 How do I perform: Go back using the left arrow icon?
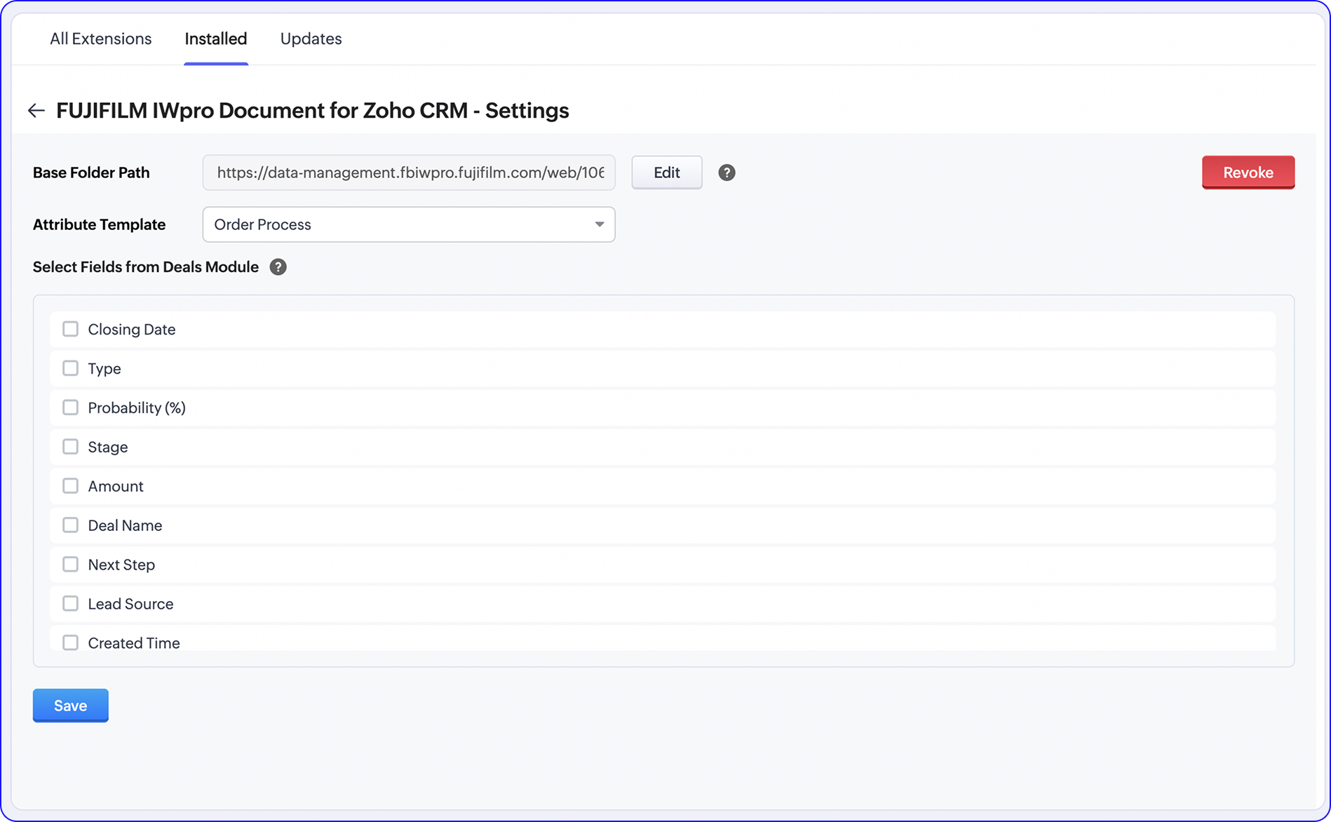(36, 110)
